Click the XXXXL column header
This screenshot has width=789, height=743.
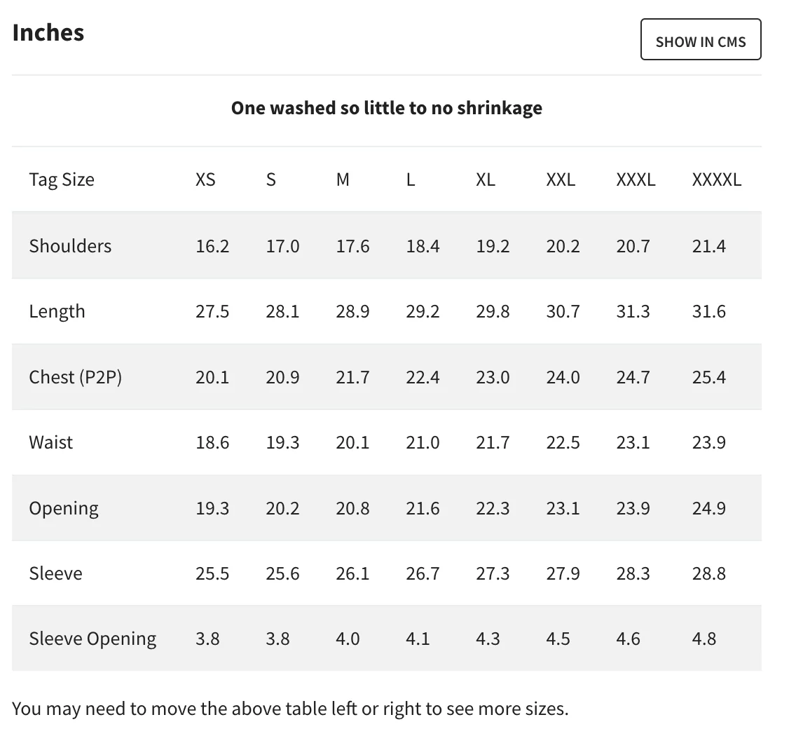point(716,179)
